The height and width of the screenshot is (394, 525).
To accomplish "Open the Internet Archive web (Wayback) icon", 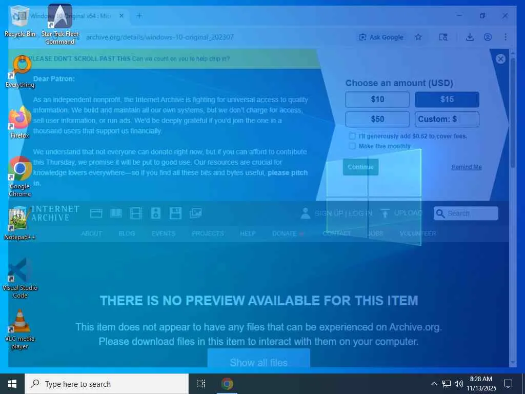I will pyautogui.click(x=96, y=213).
